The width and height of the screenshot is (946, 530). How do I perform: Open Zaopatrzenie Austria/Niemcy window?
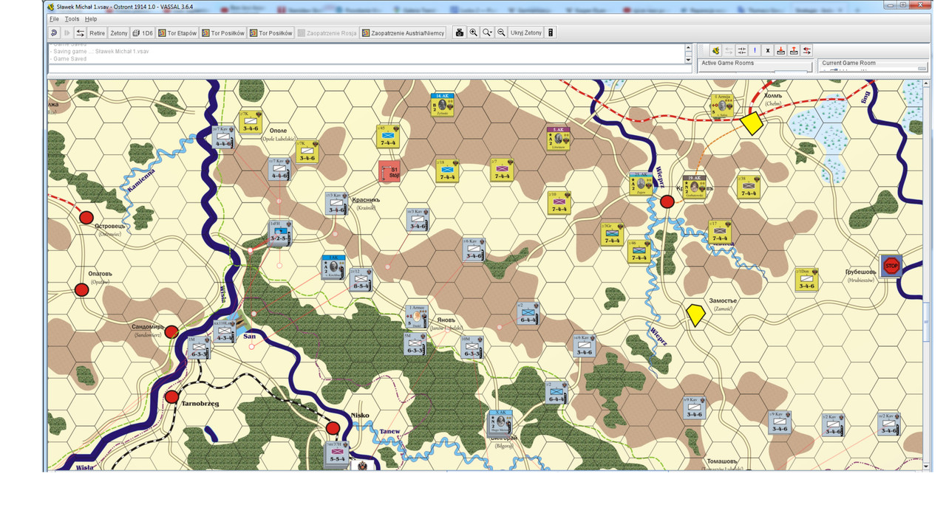404,32
